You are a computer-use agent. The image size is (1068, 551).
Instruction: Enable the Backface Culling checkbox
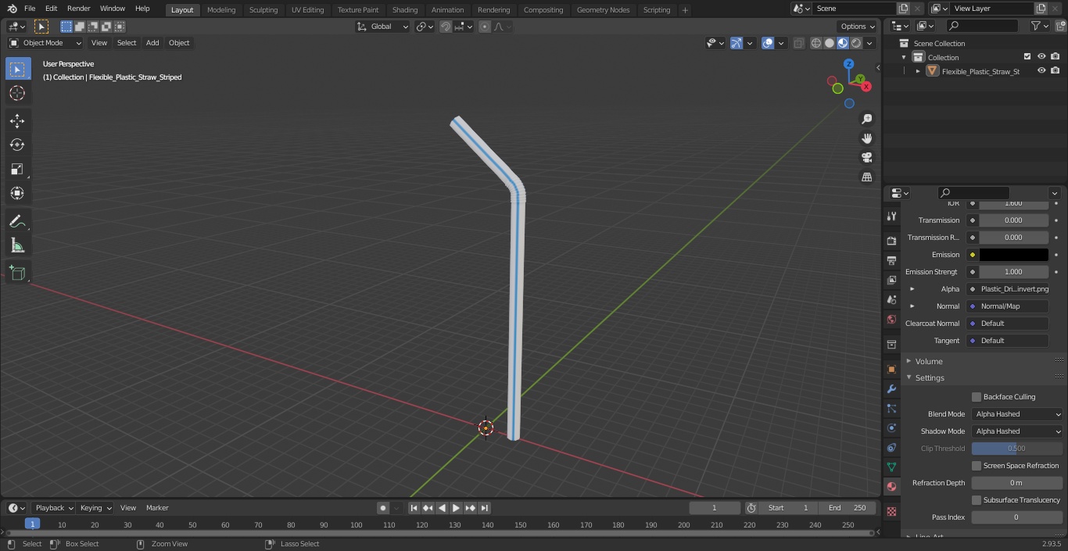pos(977,397)
